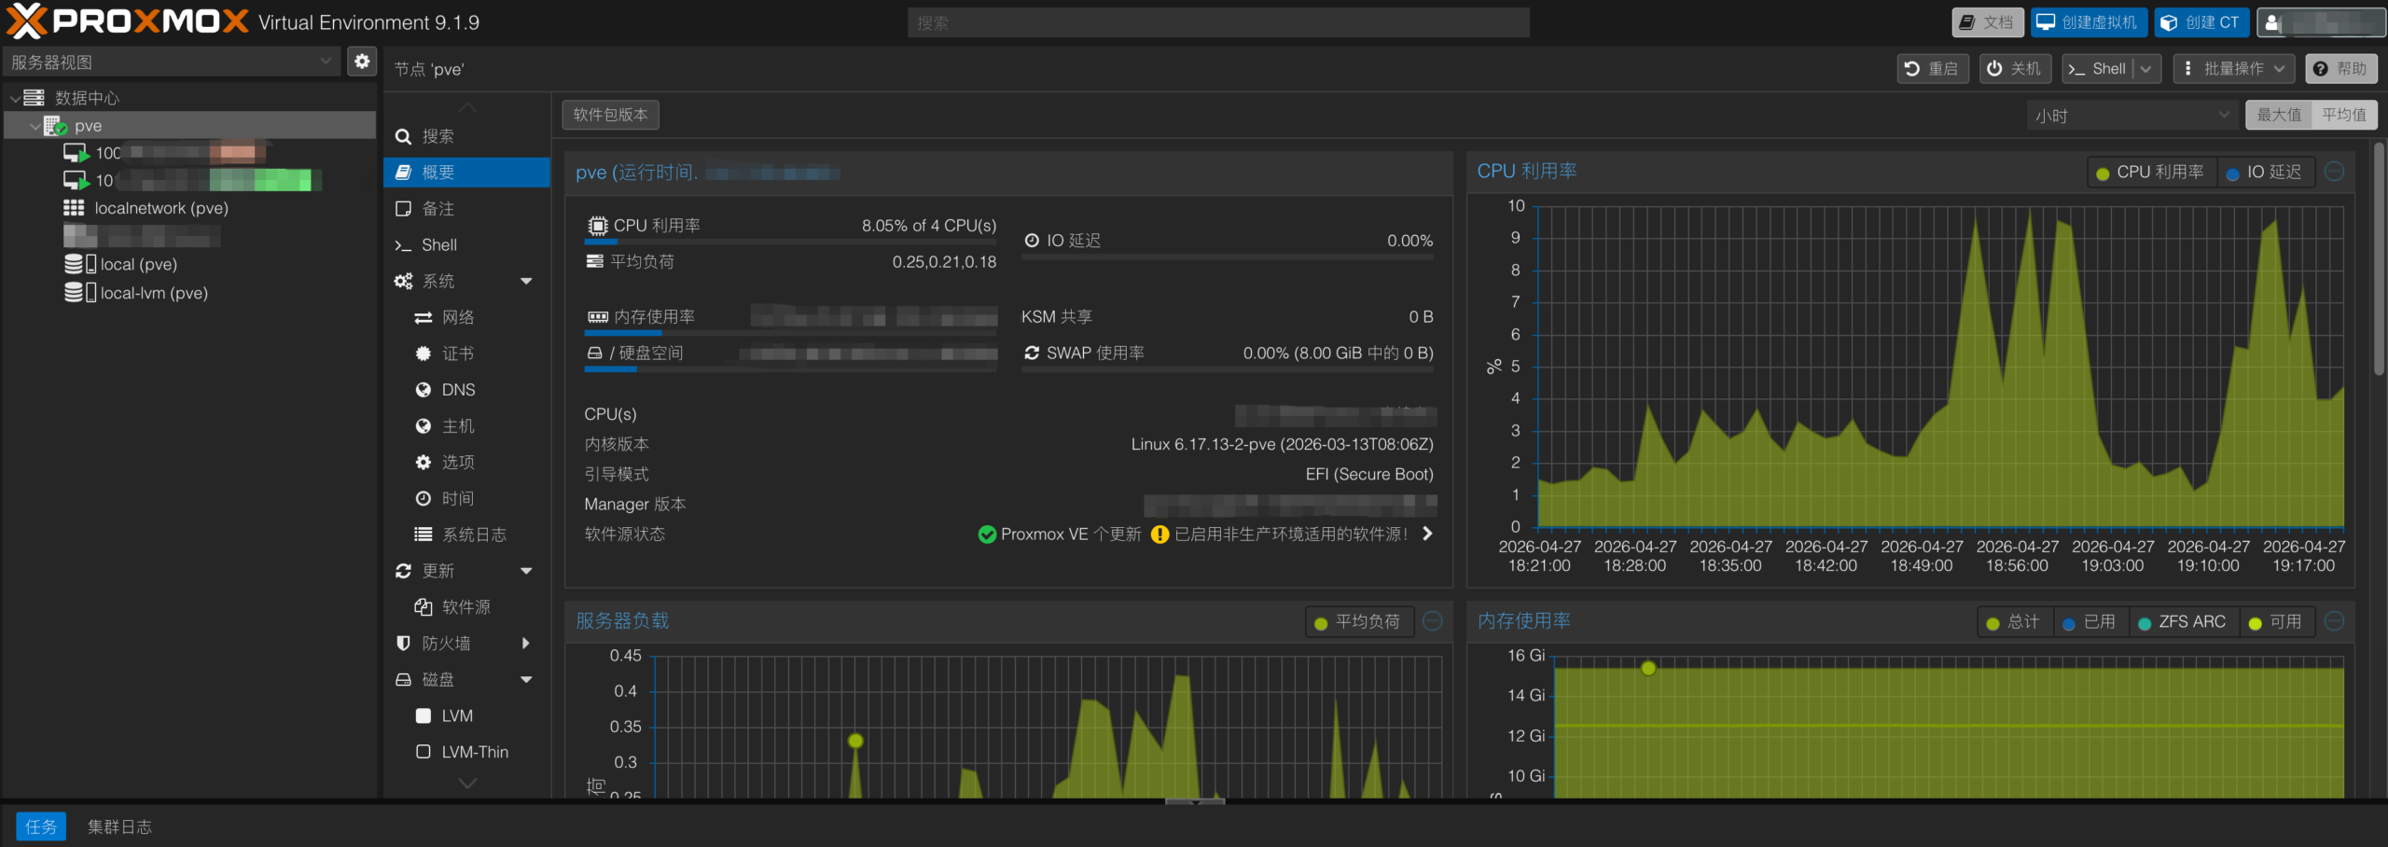Toggle 平均负荷 legend series

tap(1358, 622)
